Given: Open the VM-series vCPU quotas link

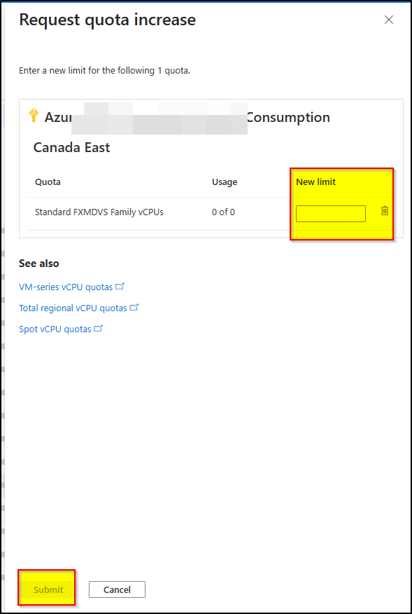Looking at the screenshot, I should coord(66,287).
